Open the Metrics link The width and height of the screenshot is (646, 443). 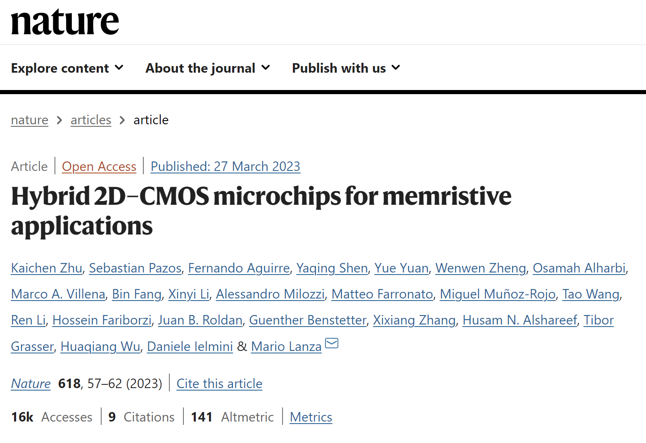click(x=311, y=417)
